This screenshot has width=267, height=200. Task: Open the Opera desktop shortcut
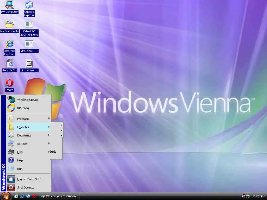10,85
